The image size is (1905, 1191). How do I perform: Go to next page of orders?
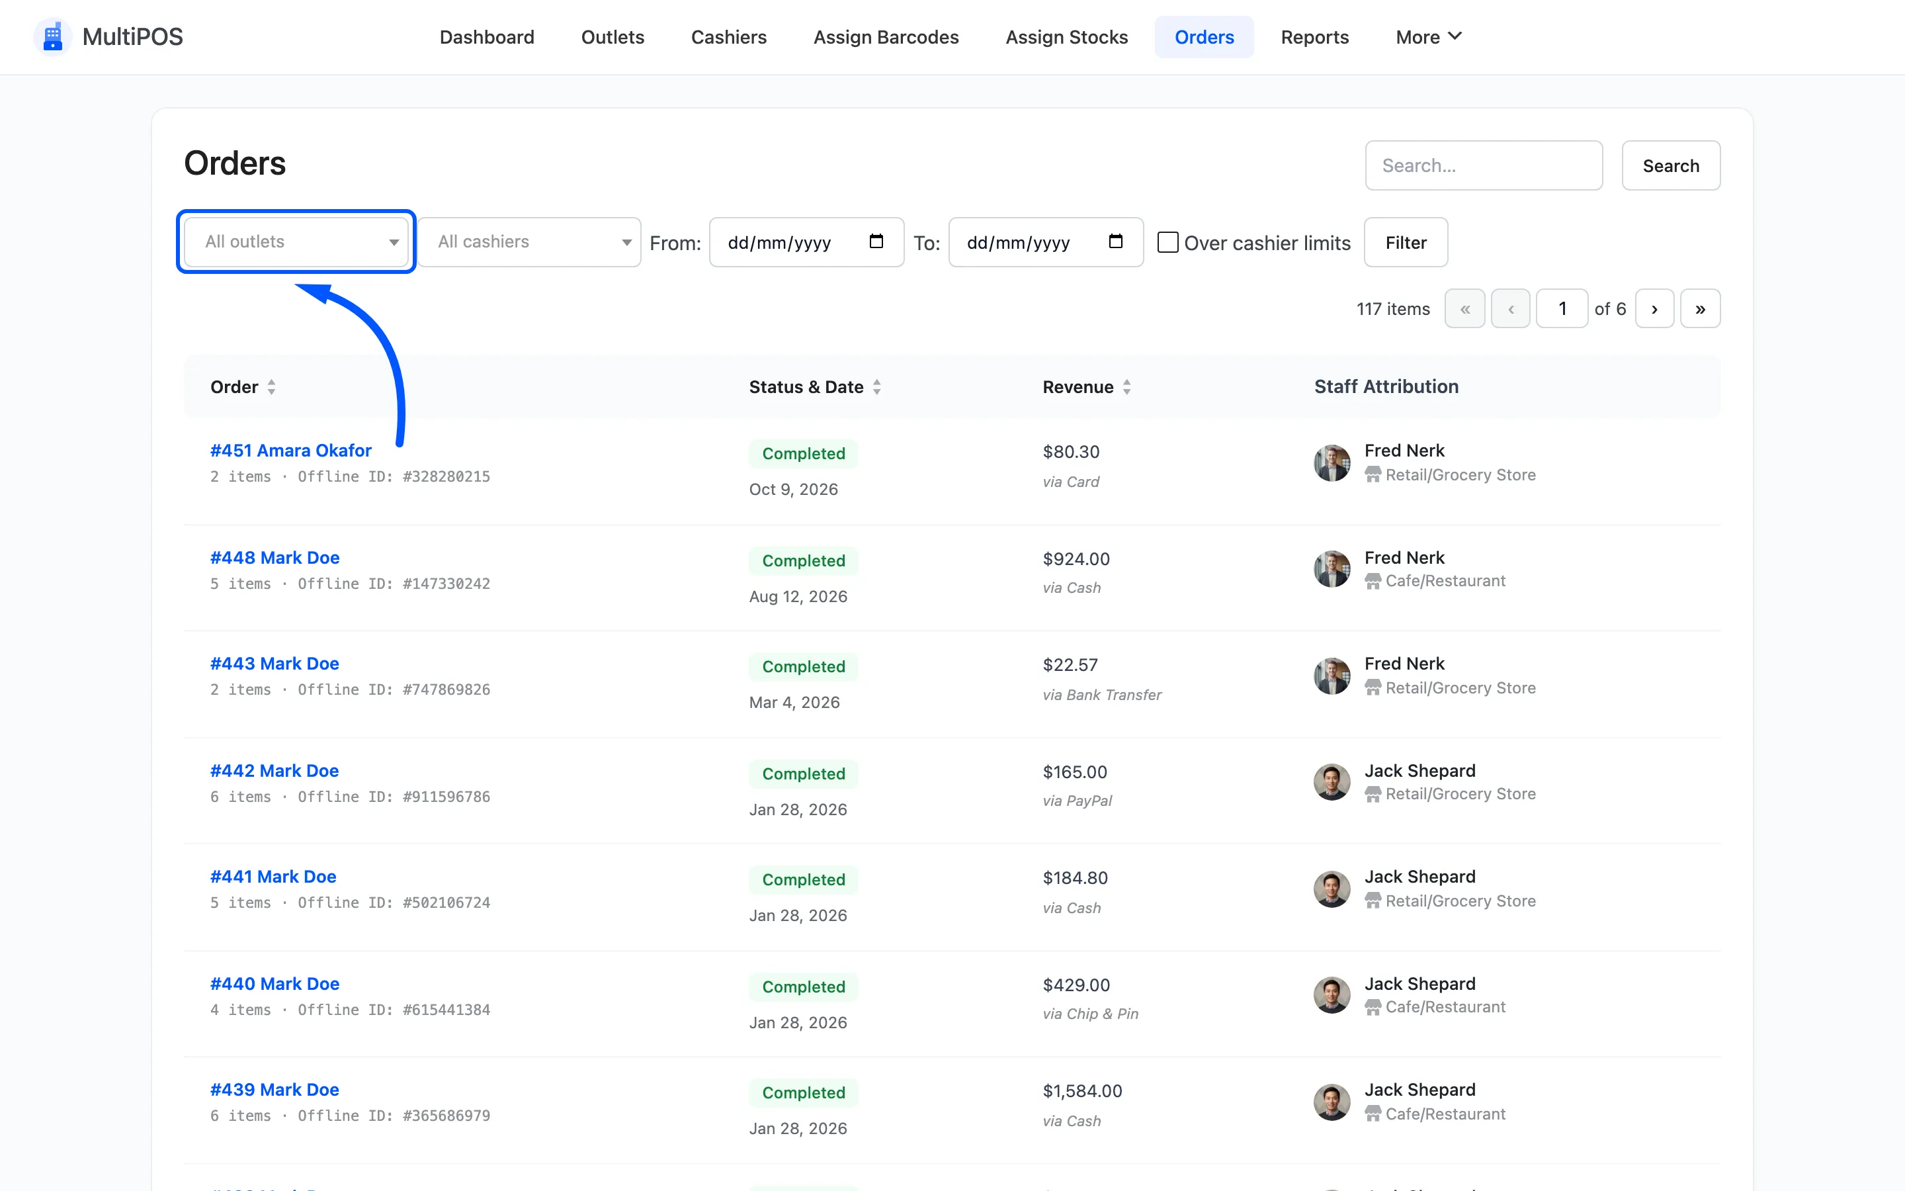tap(1655, 309)
